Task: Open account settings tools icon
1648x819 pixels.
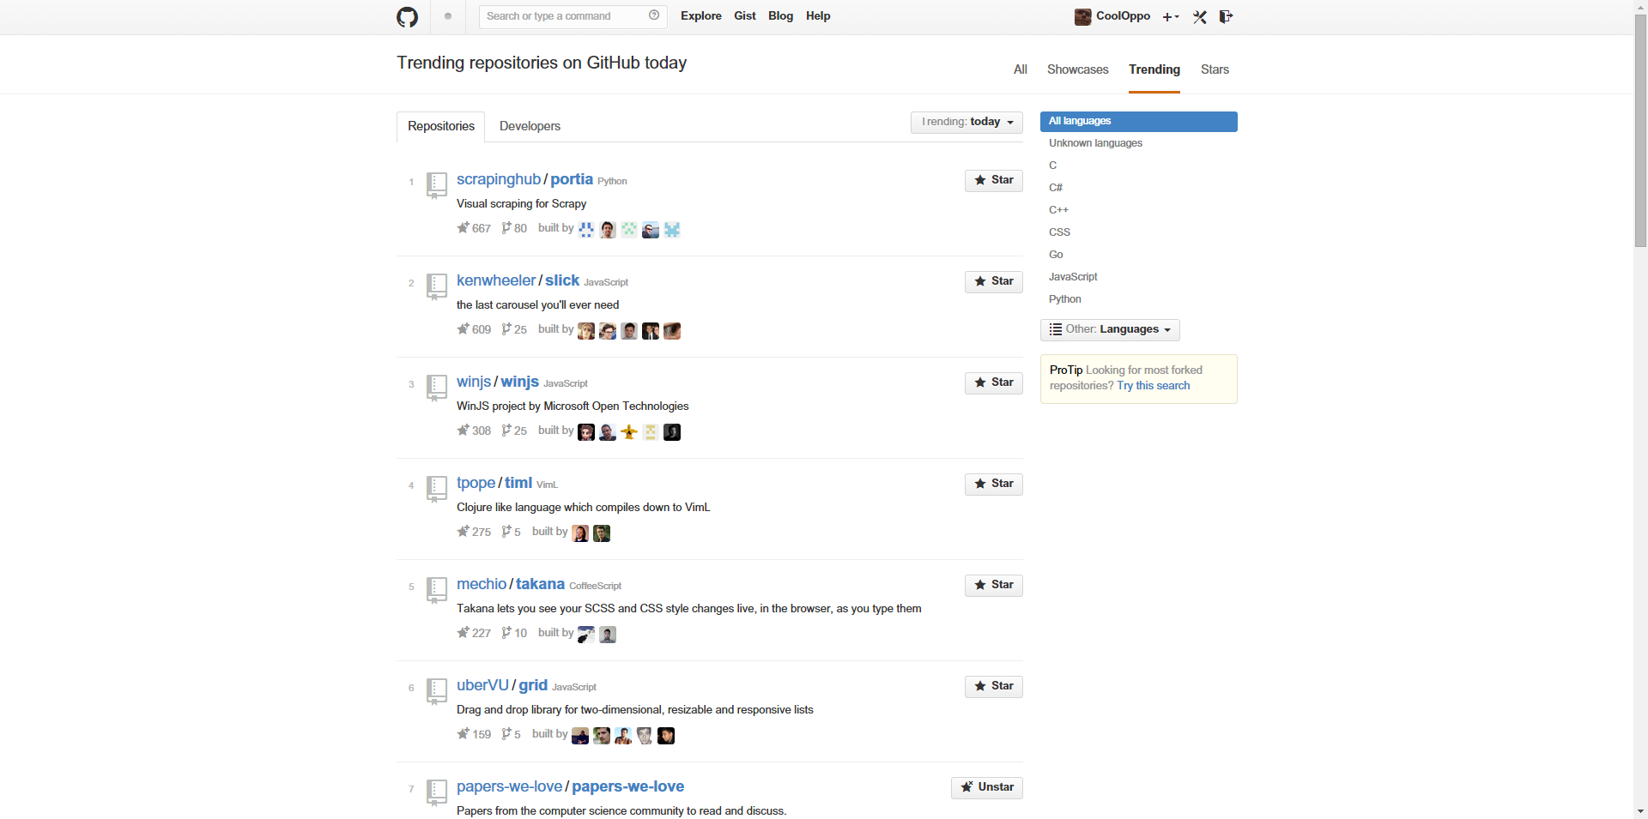Action: [1200, 17]
